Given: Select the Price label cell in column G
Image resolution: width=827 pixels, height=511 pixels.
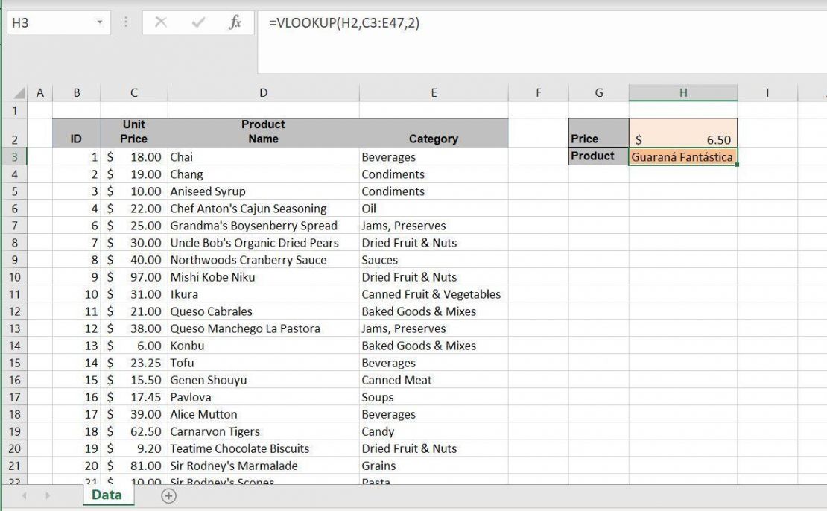Looking at the screenshot, I should point(598,139).
